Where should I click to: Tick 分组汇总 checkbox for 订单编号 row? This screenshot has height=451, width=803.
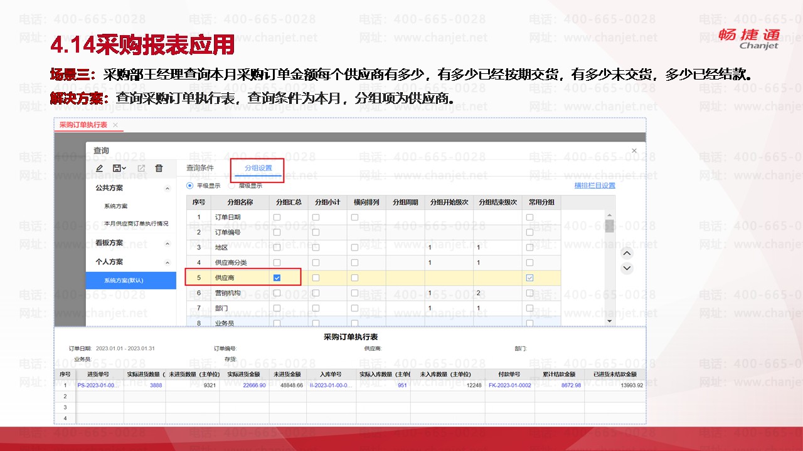[277, 232]
